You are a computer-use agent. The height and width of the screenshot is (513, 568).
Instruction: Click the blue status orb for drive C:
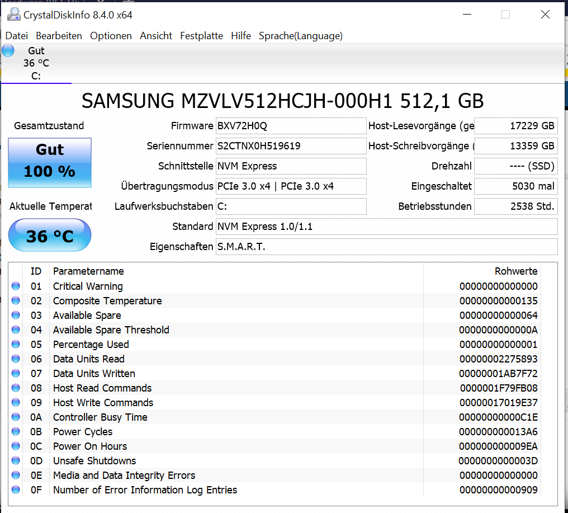(8, 50)
